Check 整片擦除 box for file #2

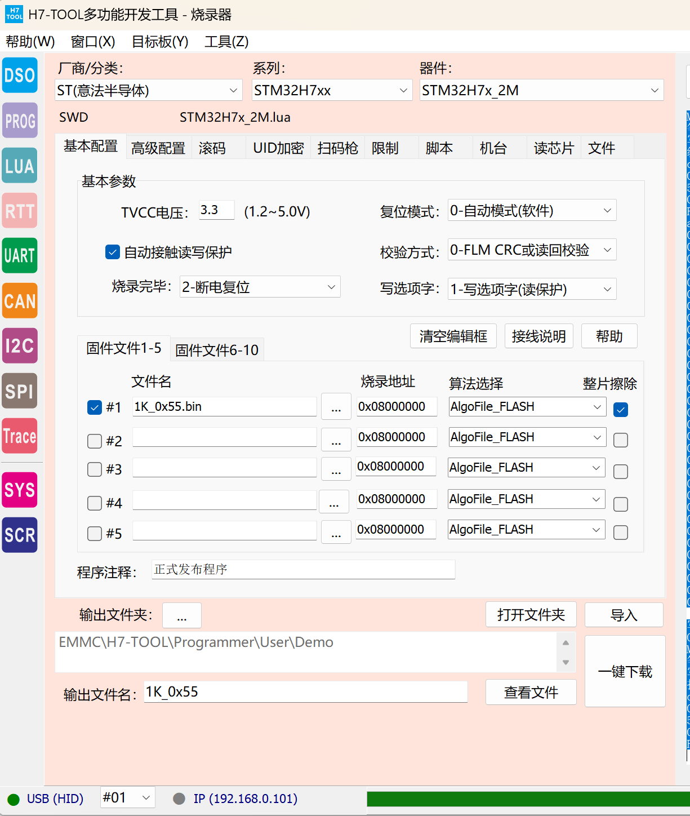click(621, 440)
